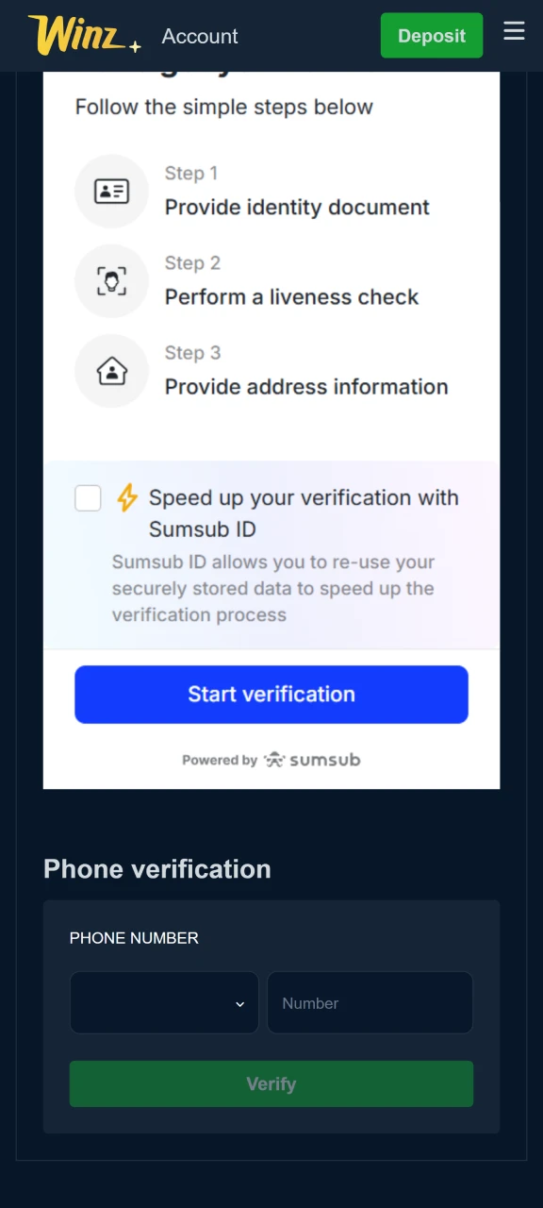Click the lightning bolt Sumsub ID icon
Screen dimensions: 543x1208
tap(127, 497)
